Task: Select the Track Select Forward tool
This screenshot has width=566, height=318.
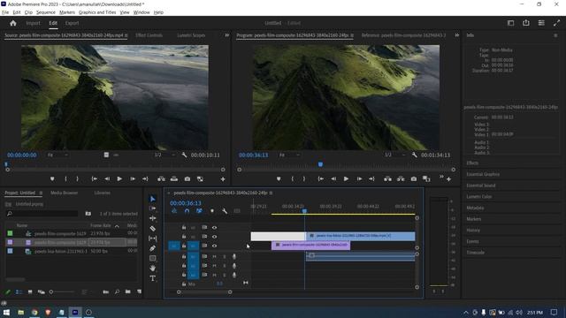Action: [152, 208]
